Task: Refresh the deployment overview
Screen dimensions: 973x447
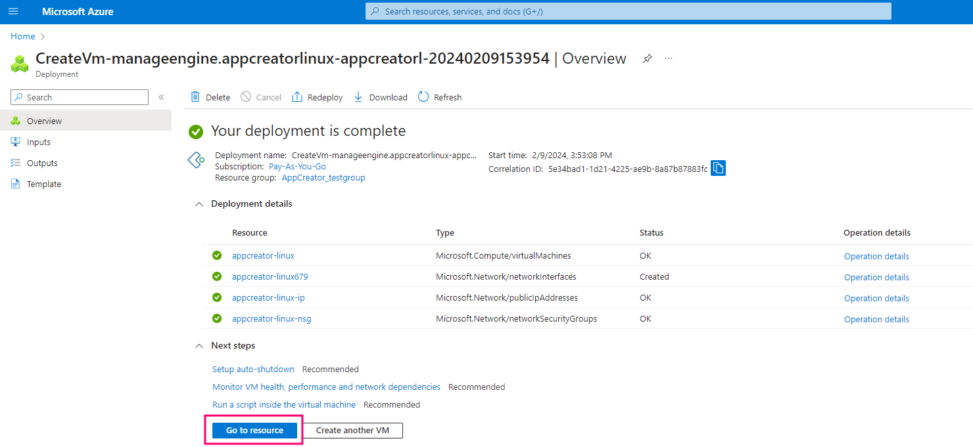Action: (439, 97)
